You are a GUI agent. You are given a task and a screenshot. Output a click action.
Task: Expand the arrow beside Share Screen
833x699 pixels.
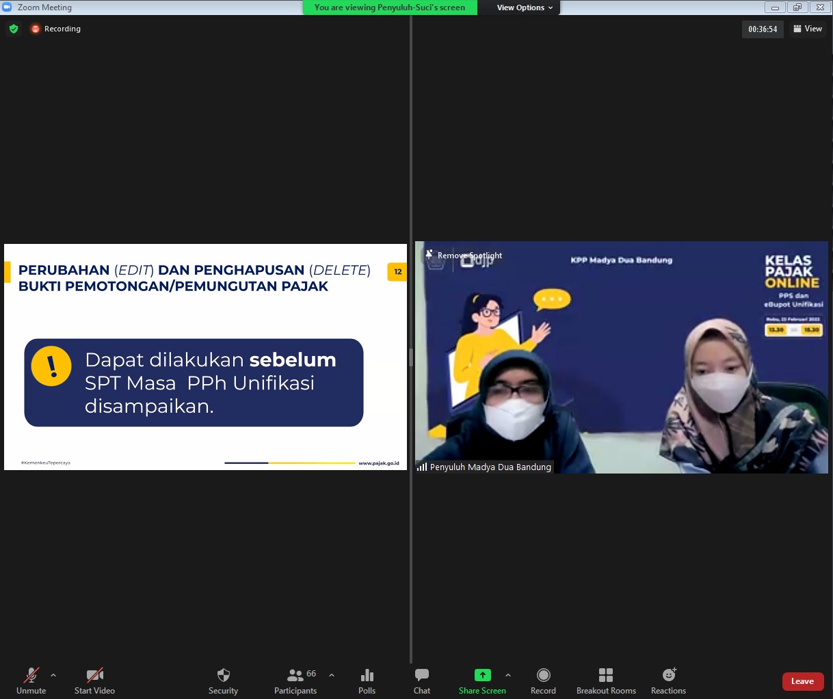507,675
